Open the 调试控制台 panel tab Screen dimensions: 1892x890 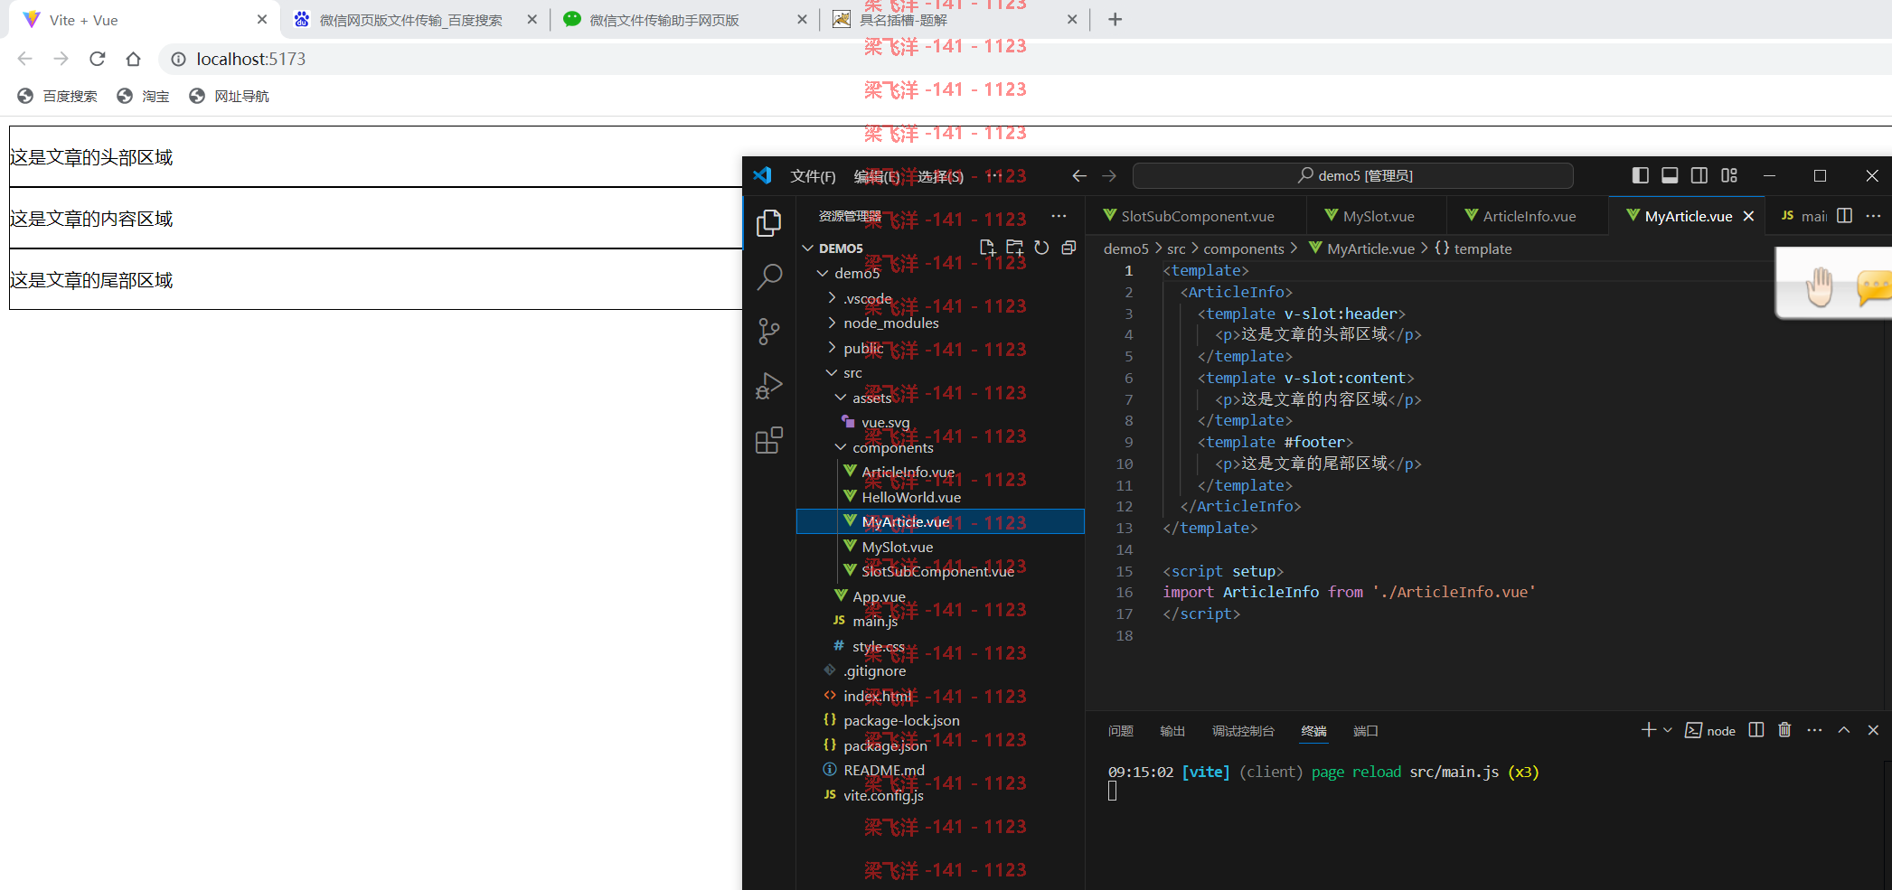pyautogui.click(x=1243, y=731)
